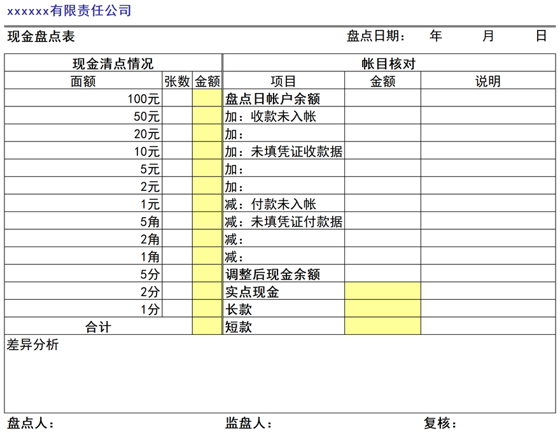
Task: Click the 合计 total cell
Action: pyautogui.click(x=98, y=326)
